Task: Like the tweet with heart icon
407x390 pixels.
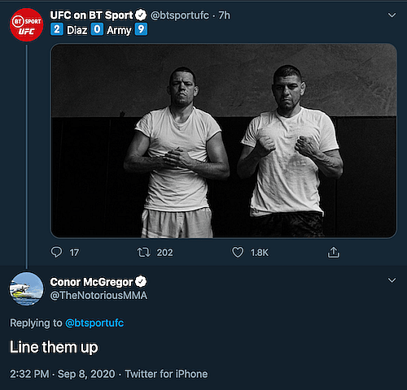Action: [x=238, y=253]
